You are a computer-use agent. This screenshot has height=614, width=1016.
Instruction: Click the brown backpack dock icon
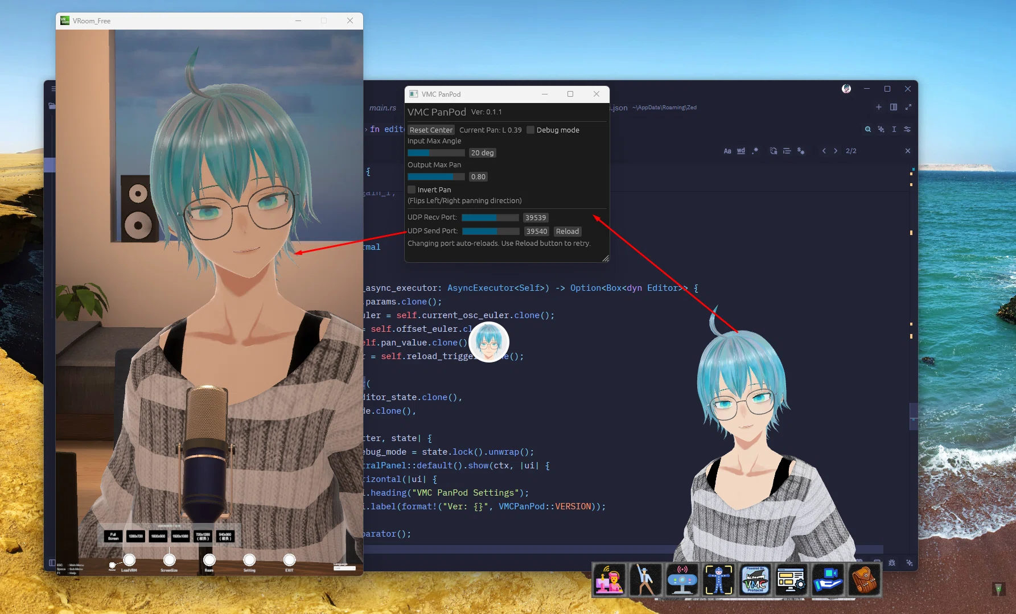pyautogui.click(x=864, y=580)
